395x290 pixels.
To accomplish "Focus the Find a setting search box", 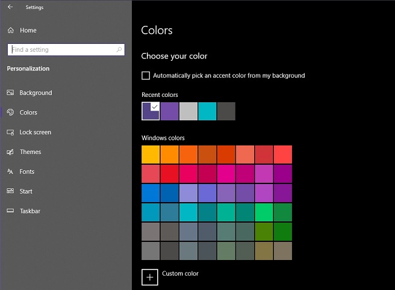I will [66, 49].
